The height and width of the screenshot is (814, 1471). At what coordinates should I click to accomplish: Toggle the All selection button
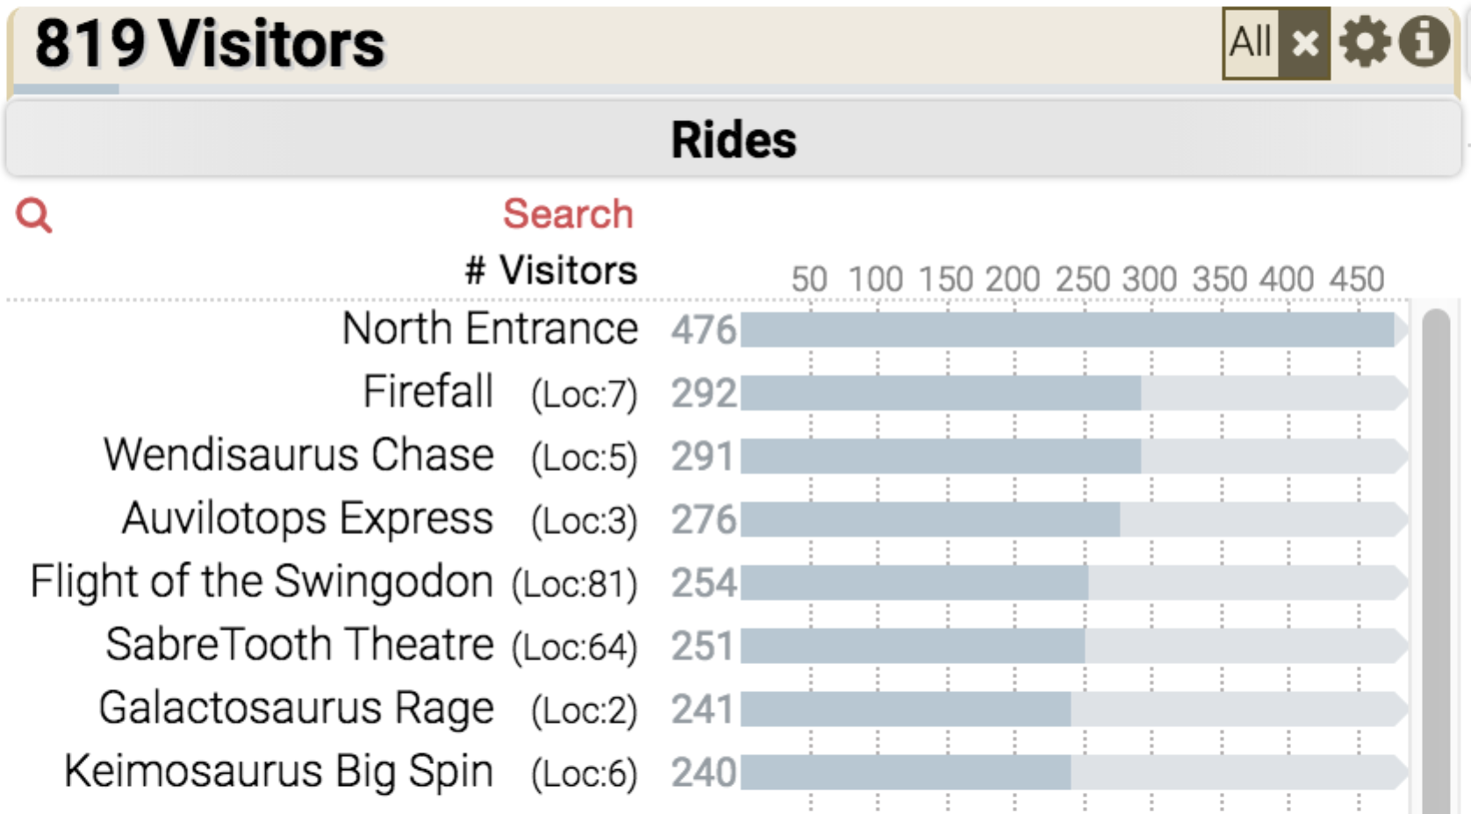(1251, 43)
